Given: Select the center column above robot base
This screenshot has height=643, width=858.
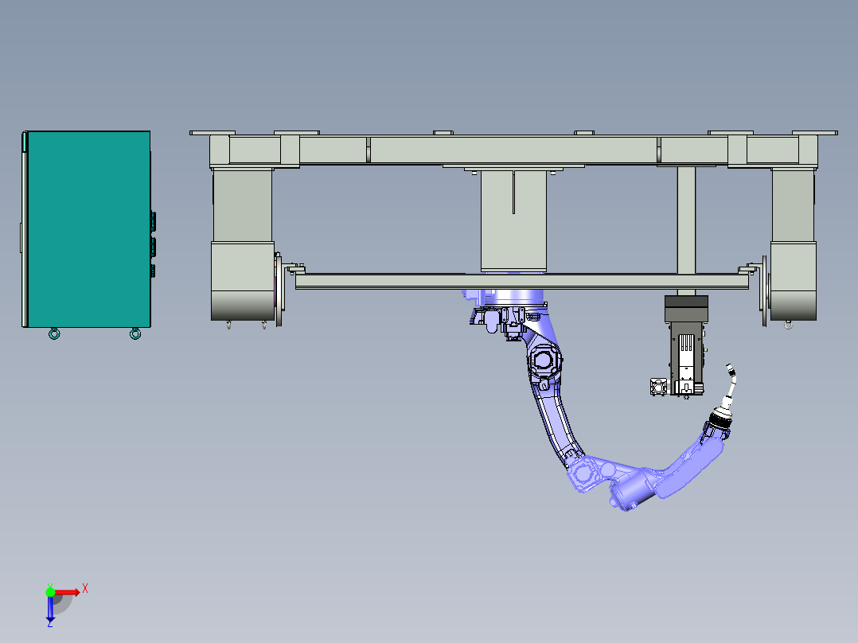Looking at the screenshot, I should (513, 220).
